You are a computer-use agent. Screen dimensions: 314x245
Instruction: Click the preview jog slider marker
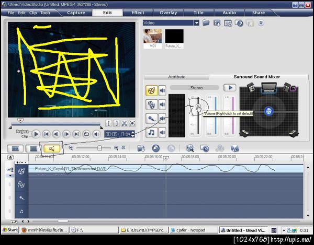click(x=20, y=120)
